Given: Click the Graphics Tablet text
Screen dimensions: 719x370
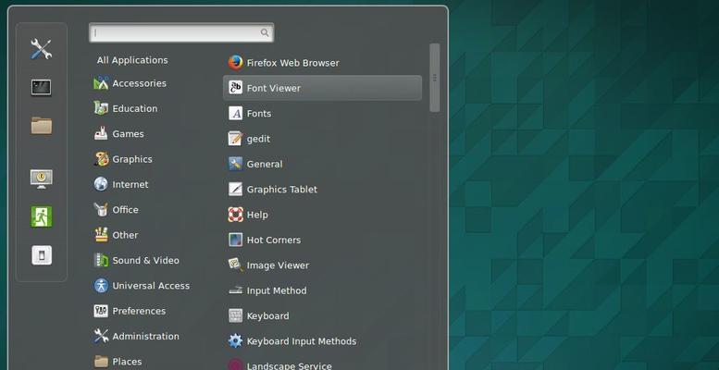Looking at the screenshot, I should tap(282, 190).
